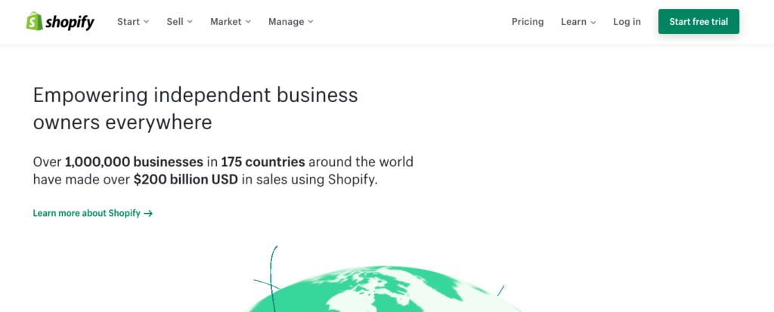Click the heading 'Empowering independent business owners everywhere'
Viewport: 774px width, 312px height.
pyautogui.click(x=196, y=109)
